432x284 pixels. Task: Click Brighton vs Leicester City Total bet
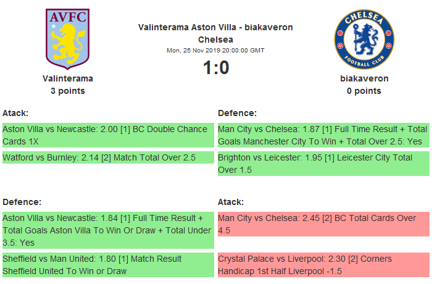[323, 164]
